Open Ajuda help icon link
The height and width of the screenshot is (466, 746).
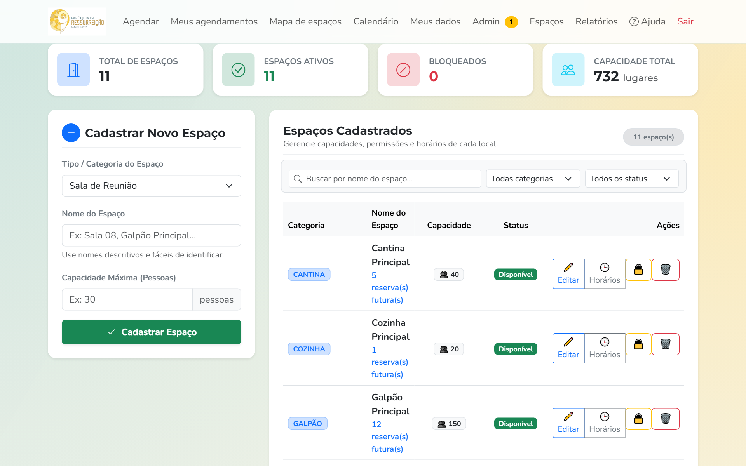[x=647, y=21]
